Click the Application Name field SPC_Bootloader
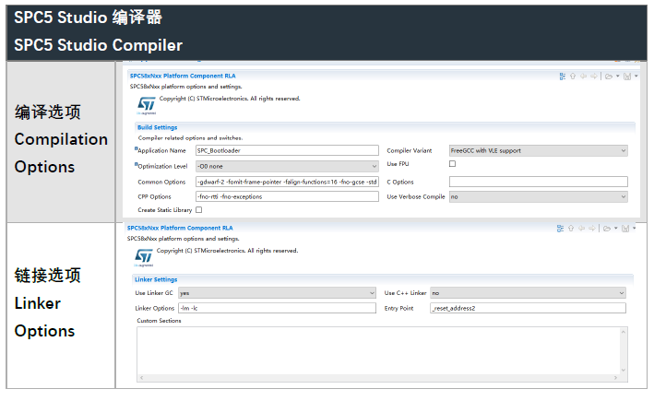The height and width of the screenshot is (401, 654). (x=287, y=150)
